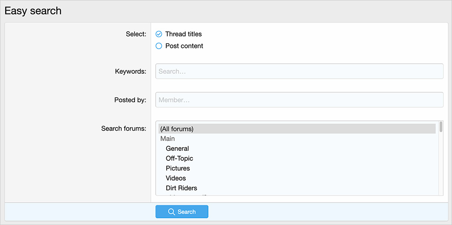Select the Thread titles radio option
Image resolution: width=452 pixels, height=225 pixels.
(x=159, y=34)
